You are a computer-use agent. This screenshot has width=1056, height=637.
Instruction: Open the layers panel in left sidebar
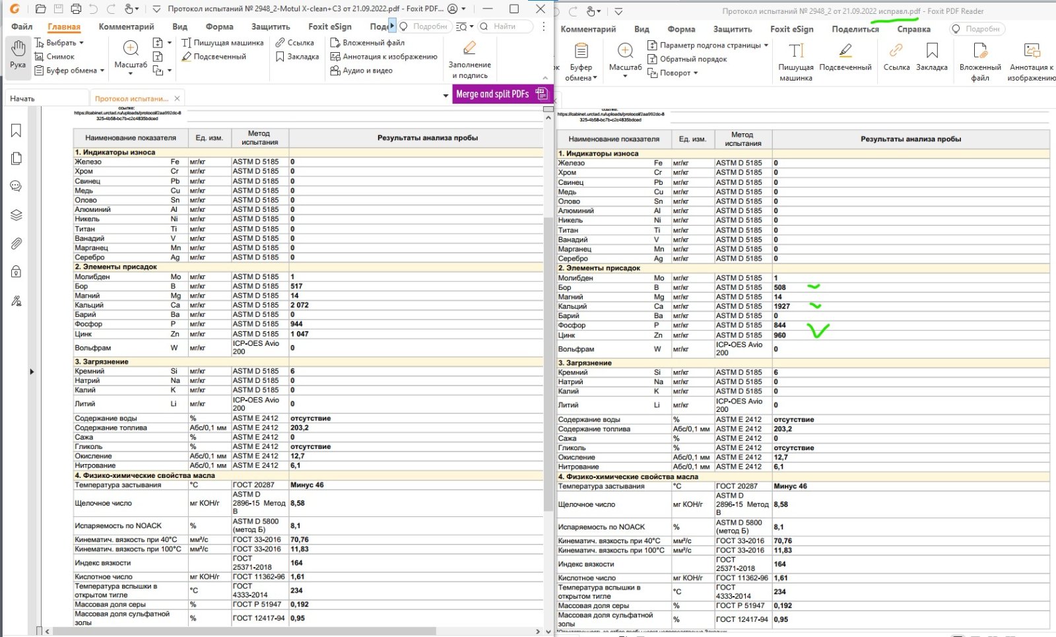(16, 215)
